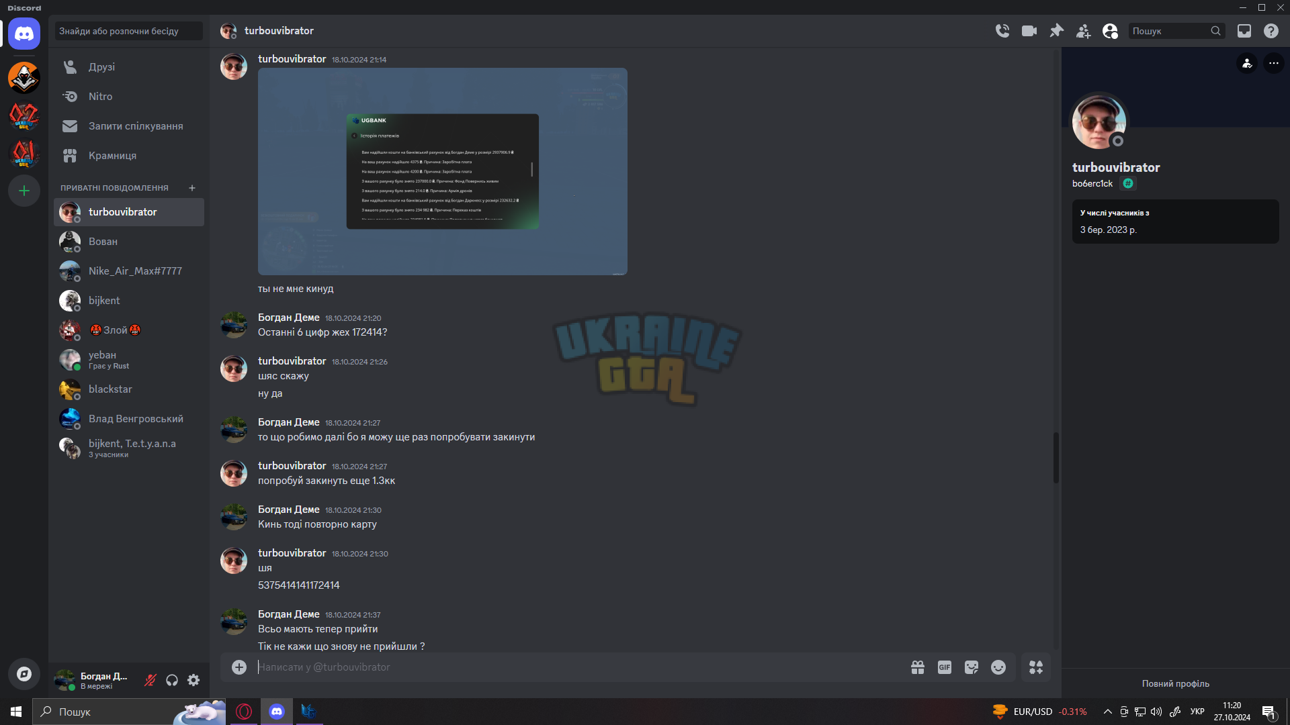This screenshot has width=1290, height=725.
Task: Open the red 01 Ukraine GTA server
Action: [x=24, y=154]
